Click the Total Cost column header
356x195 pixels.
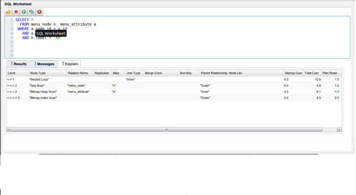[312, 73]
